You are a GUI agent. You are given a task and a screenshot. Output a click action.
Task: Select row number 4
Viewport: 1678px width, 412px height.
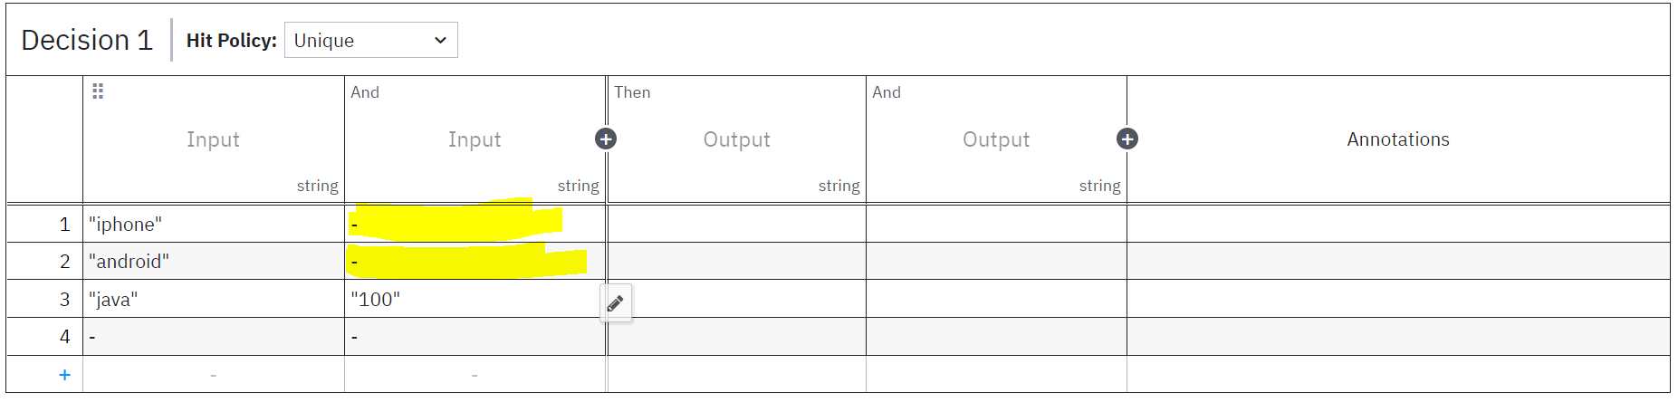click(64, 337)
